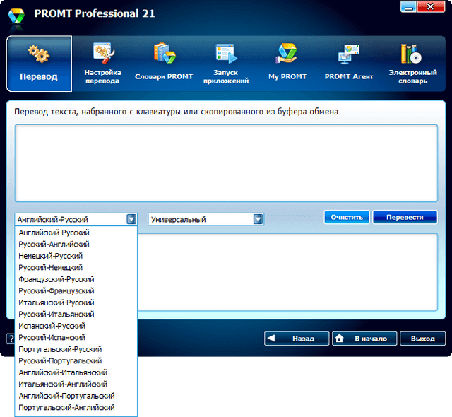Select Английский-Русский in the dropdown list
The image size is (452, 417).
[x=76, y=233]
